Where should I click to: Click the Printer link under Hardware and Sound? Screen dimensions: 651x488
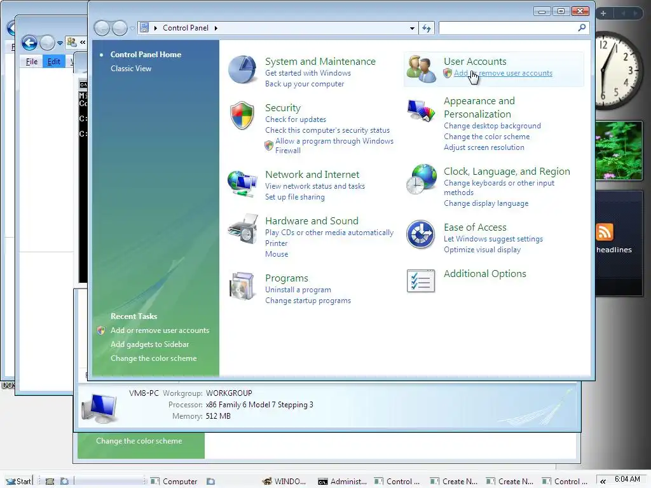pyautogui.click(x=276, y=243)
